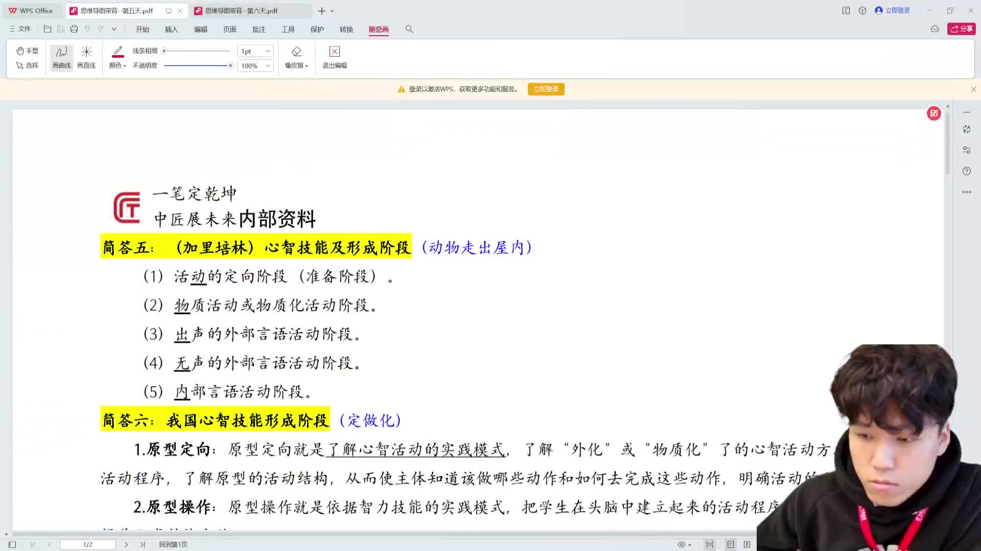Select the 选择 (select) tool

[x=28, y=65]
